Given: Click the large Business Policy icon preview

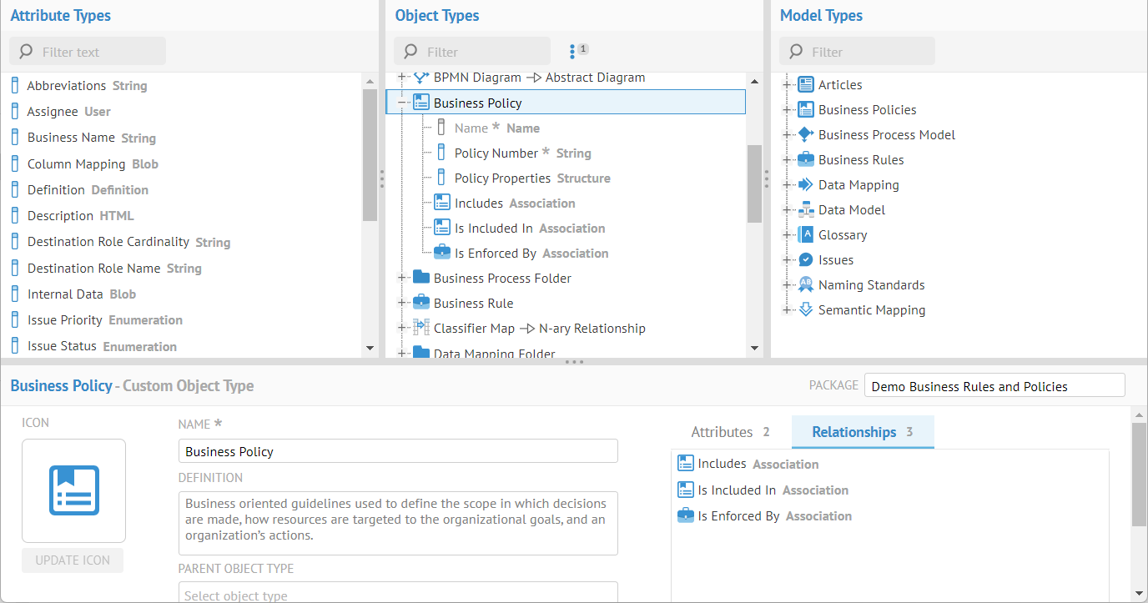Looking at the screenshot, I should point(73,490).
